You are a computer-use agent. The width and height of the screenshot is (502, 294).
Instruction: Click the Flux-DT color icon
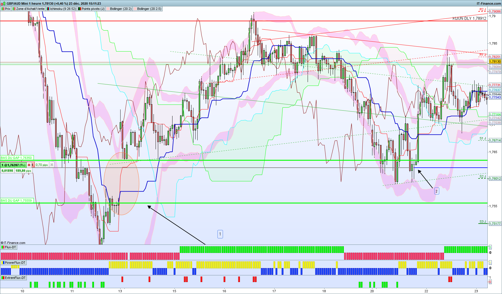[x=3, y=247]
